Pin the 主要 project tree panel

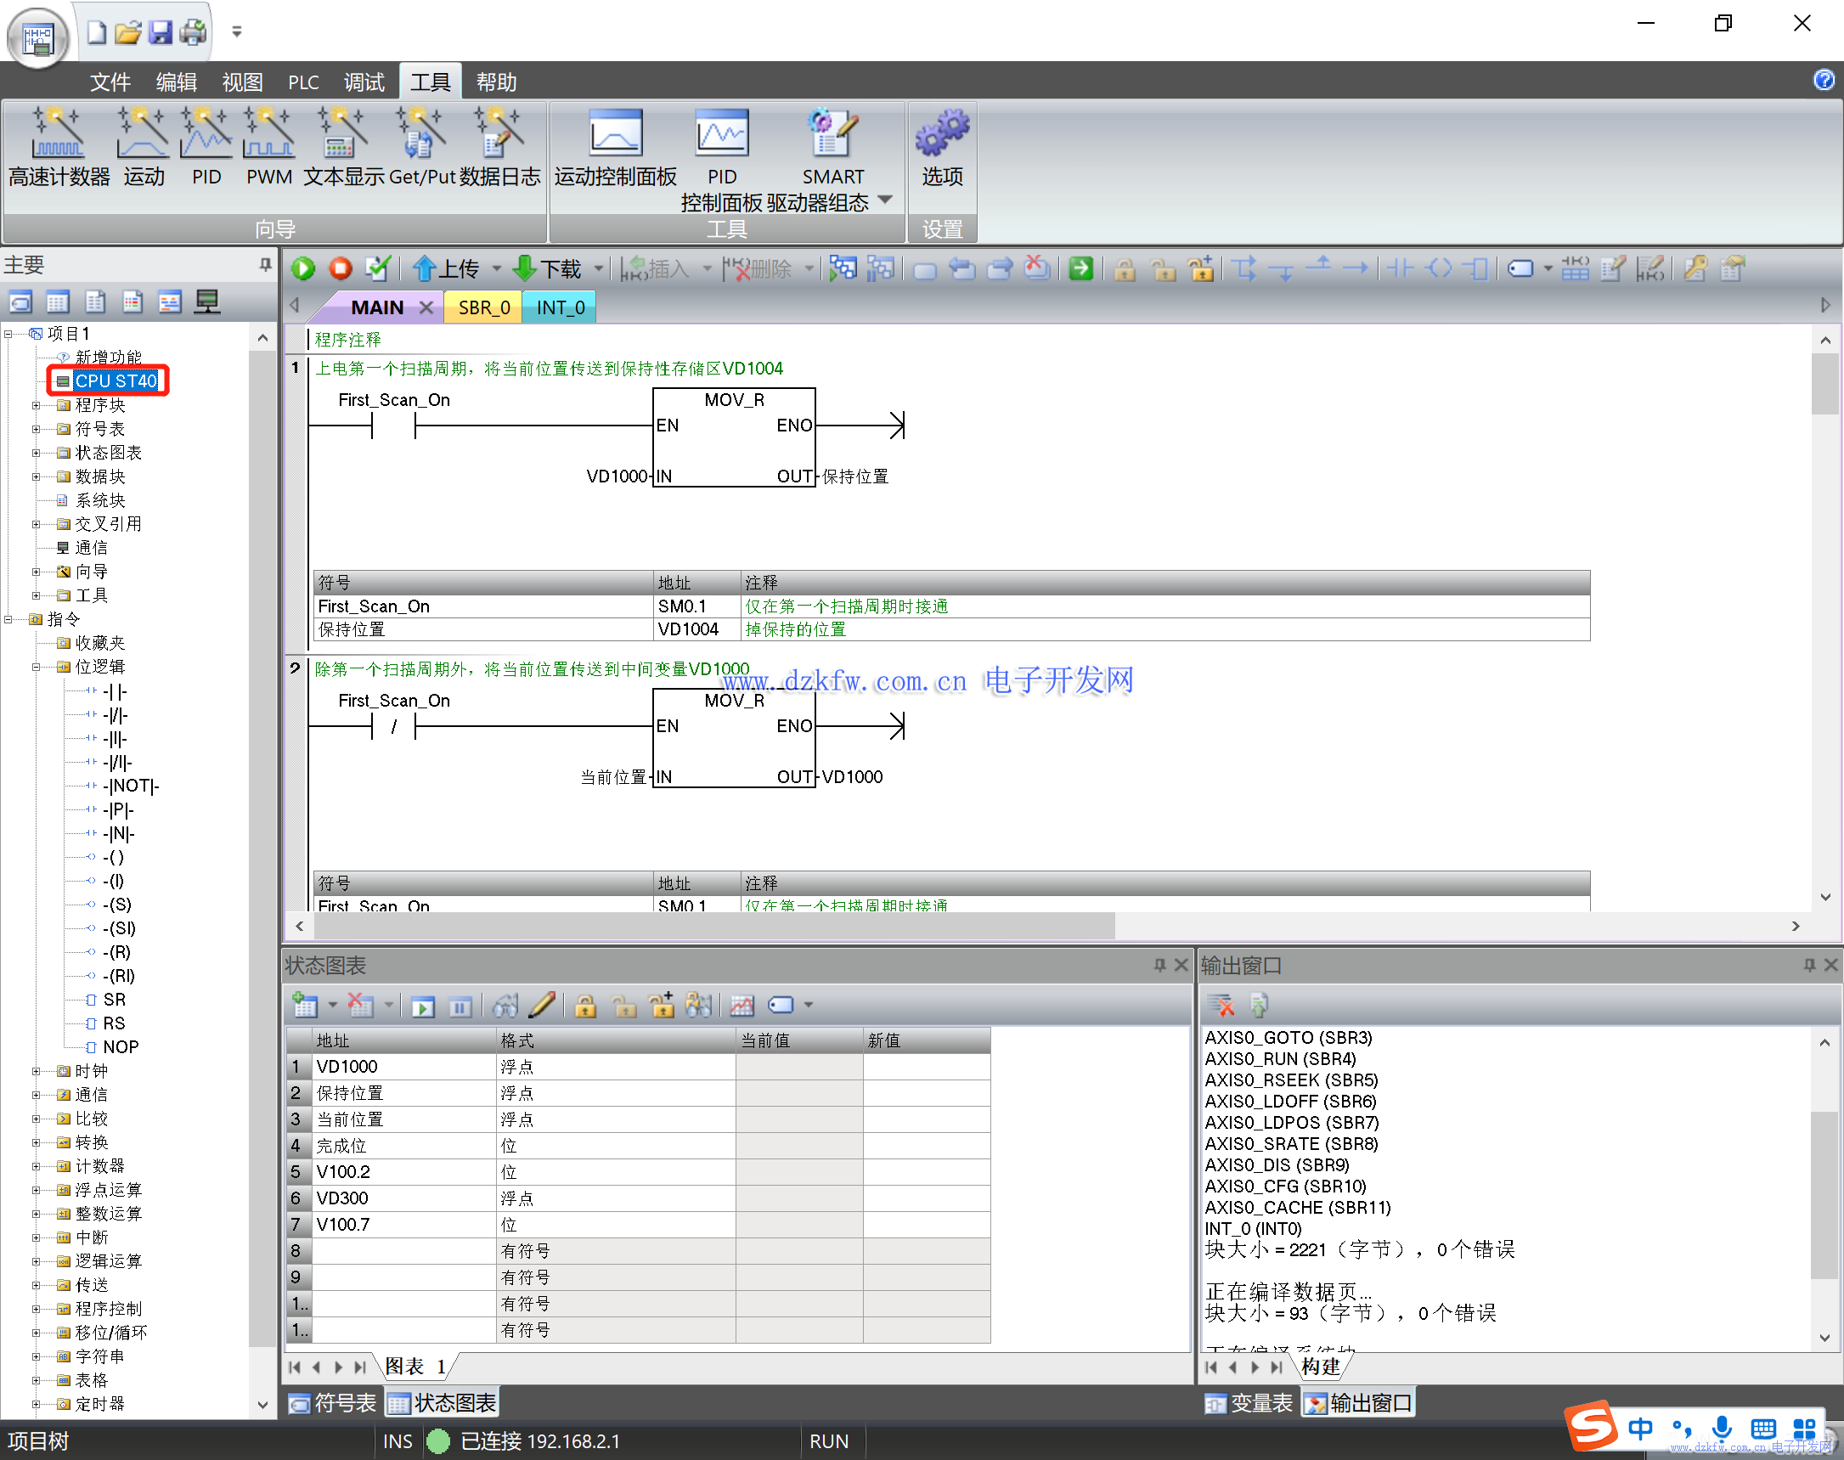(x=266, y=265)
